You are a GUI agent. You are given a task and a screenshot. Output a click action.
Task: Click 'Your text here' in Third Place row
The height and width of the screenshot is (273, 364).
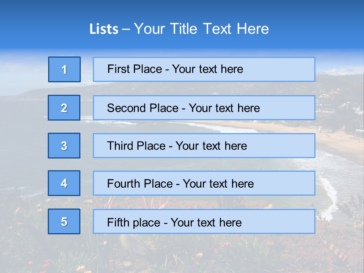click(211, 146)
